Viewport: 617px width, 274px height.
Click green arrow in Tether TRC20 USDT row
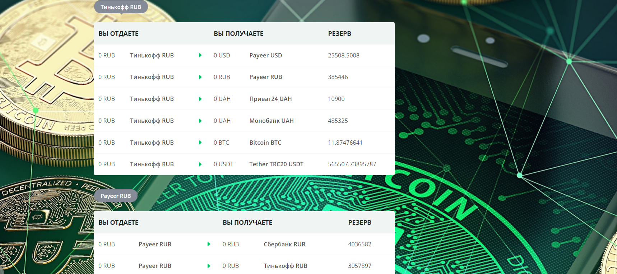(200, 164)
